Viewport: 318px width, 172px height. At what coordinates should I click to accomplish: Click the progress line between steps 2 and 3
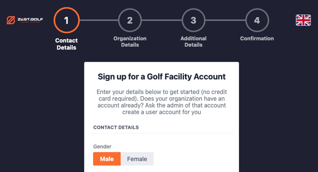tap(162, 20)
